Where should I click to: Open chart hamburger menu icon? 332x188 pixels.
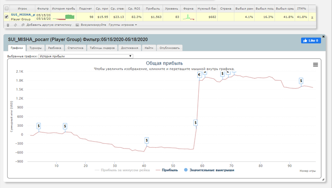coord(315,65)
